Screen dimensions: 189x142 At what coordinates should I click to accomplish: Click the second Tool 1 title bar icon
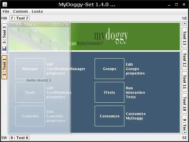[58, 25]
